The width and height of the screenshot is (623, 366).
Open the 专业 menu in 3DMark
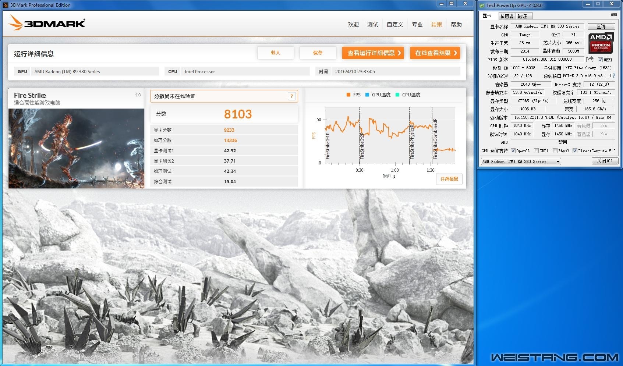click(417, 24)
